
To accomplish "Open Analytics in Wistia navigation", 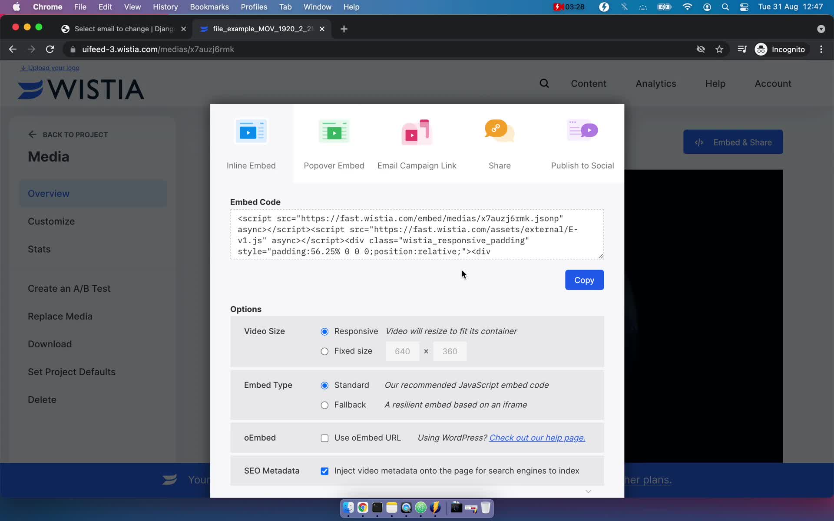I will [655, 83].
